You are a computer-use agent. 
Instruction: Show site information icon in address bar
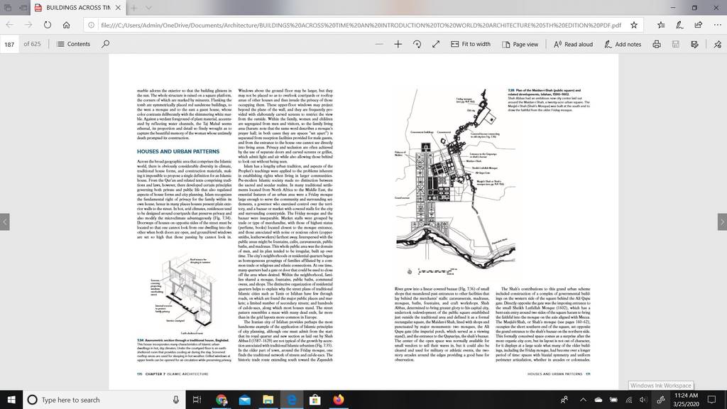(x=92, y=25)
